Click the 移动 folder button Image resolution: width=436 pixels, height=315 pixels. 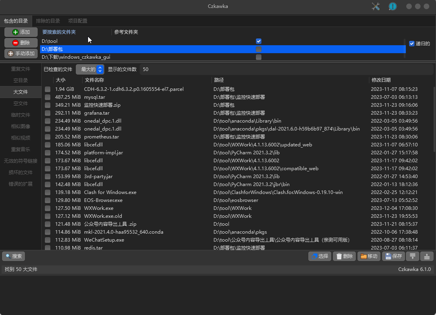coord(369,256)
